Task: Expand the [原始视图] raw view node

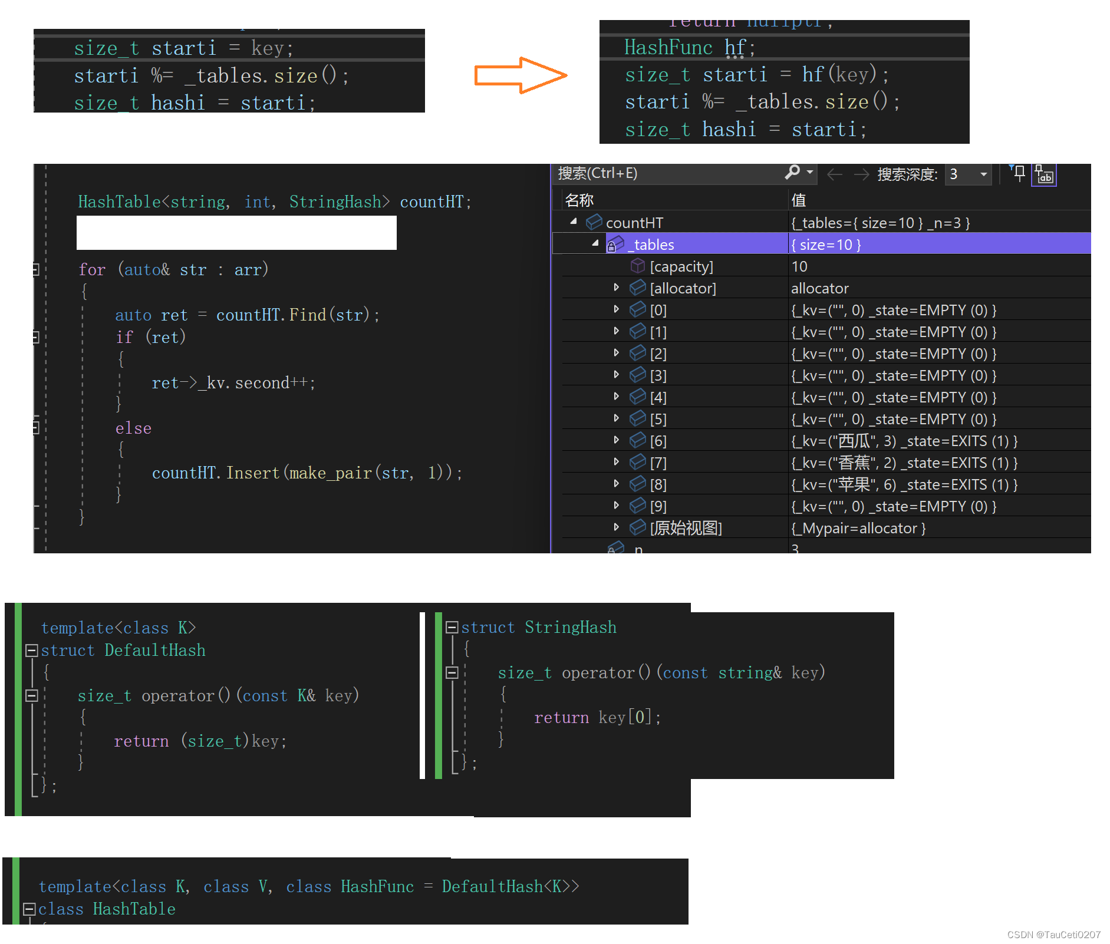Action: 616,527
